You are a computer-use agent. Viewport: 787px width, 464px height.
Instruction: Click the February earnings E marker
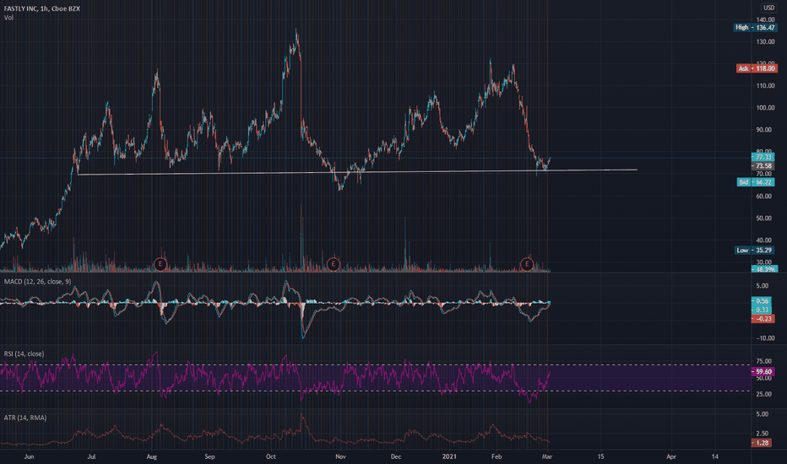pos(527,264)
